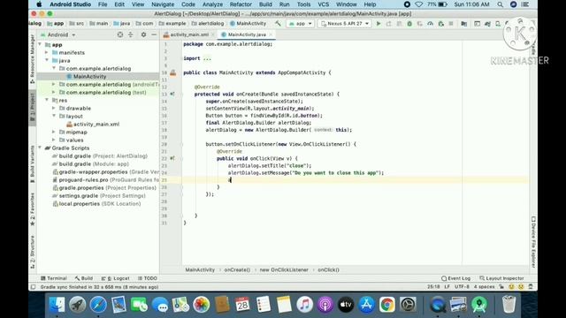
Task: Collapse the Gradle Scripts node
Action: pos(40,148)
